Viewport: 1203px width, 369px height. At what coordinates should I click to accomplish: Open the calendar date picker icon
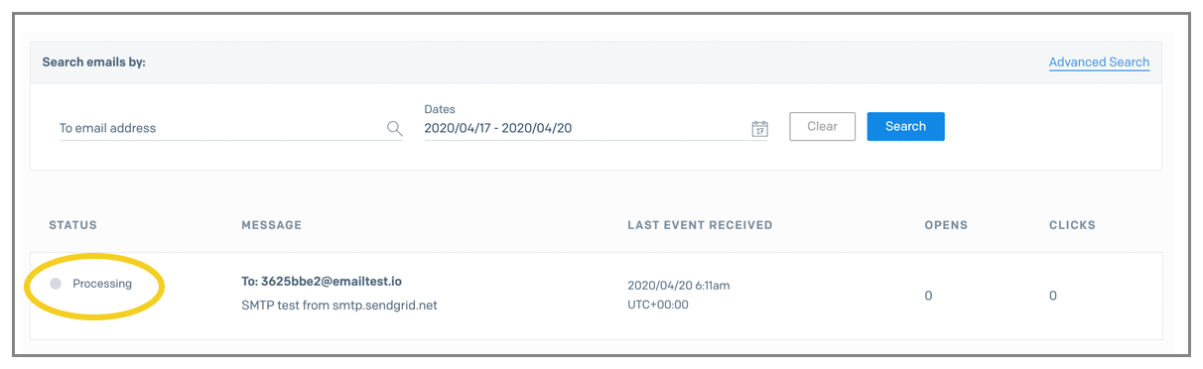[759, 128]
